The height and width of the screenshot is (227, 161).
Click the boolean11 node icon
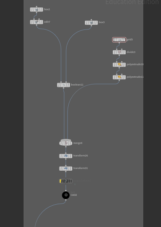point(64,85)
